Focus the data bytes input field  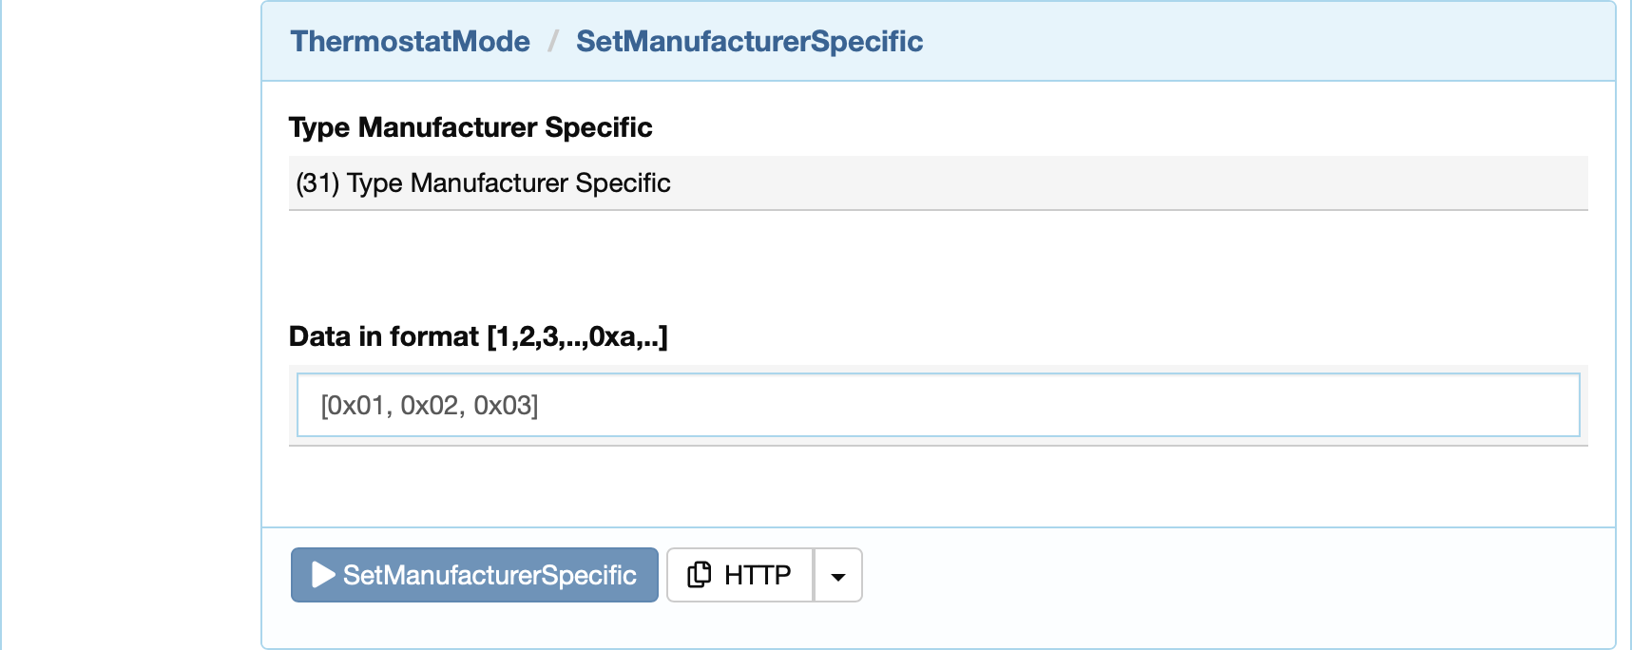coord(938,405)
